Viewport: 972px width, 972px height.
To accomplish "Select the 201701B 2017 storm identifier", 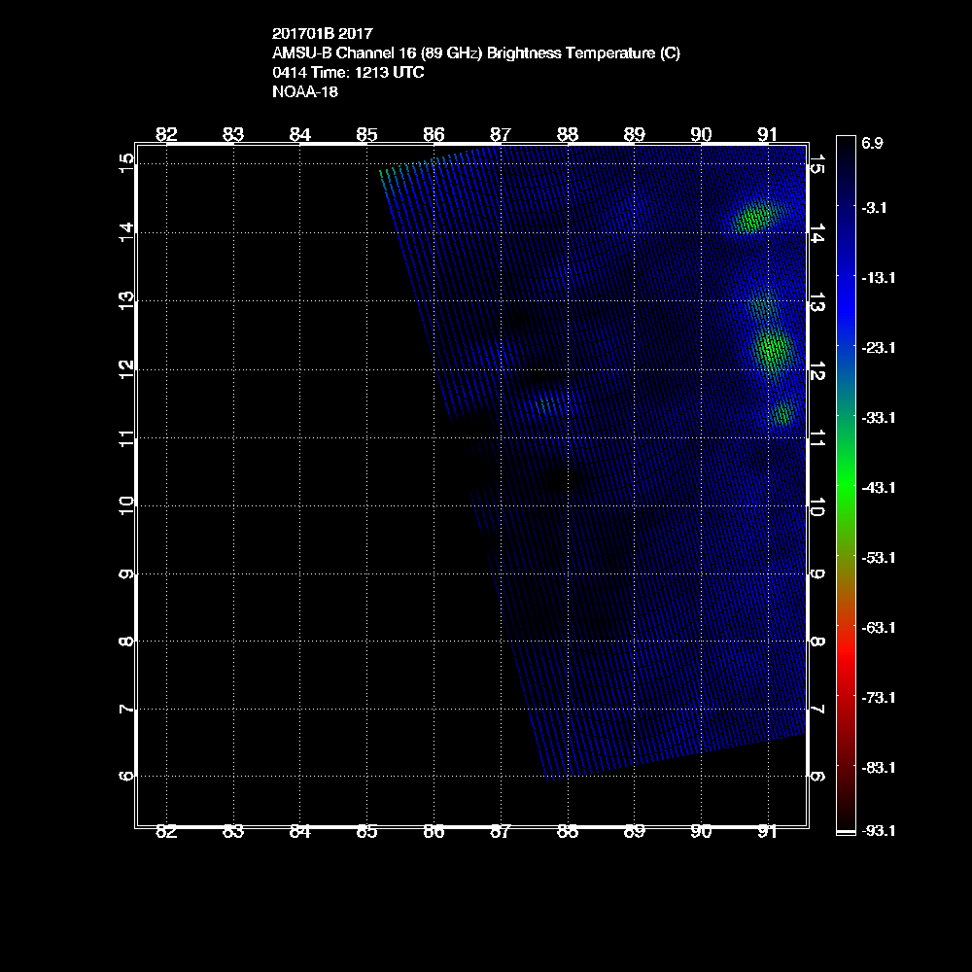I will point(322,33).
